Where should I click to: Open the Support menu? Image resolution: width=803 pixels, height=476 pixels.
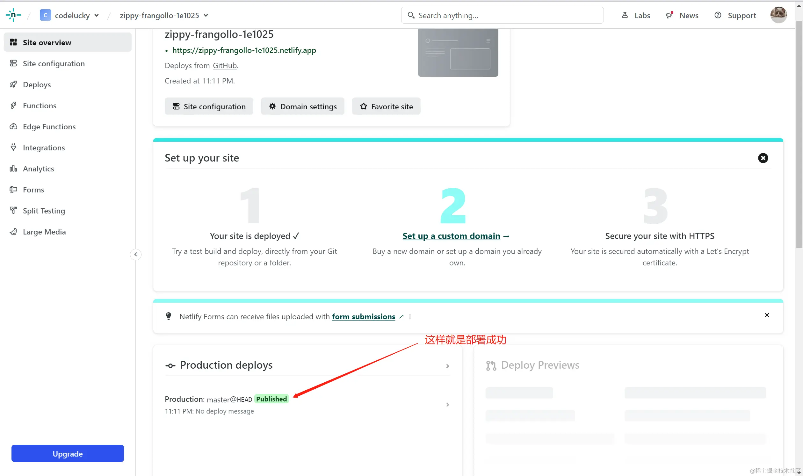pos(735,15)
